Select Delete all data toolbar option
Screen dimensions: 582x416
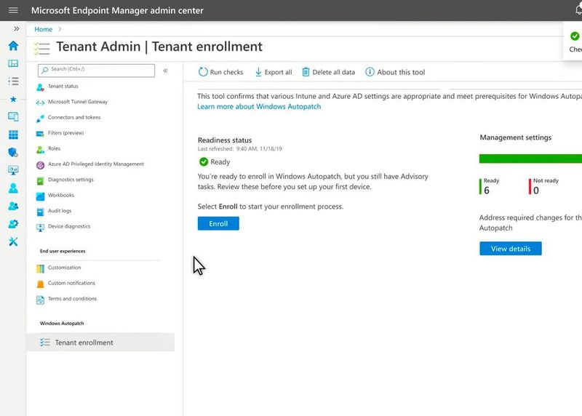(328, 72)
